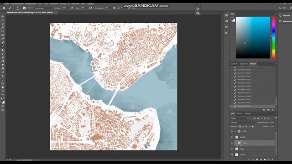Select the Eyedropper tool

coord(3,39)
